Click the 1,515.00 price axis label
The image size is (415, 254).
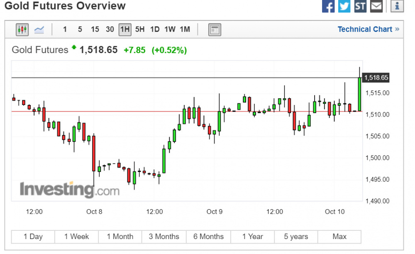pyautogui.click(x=377, y=93)
